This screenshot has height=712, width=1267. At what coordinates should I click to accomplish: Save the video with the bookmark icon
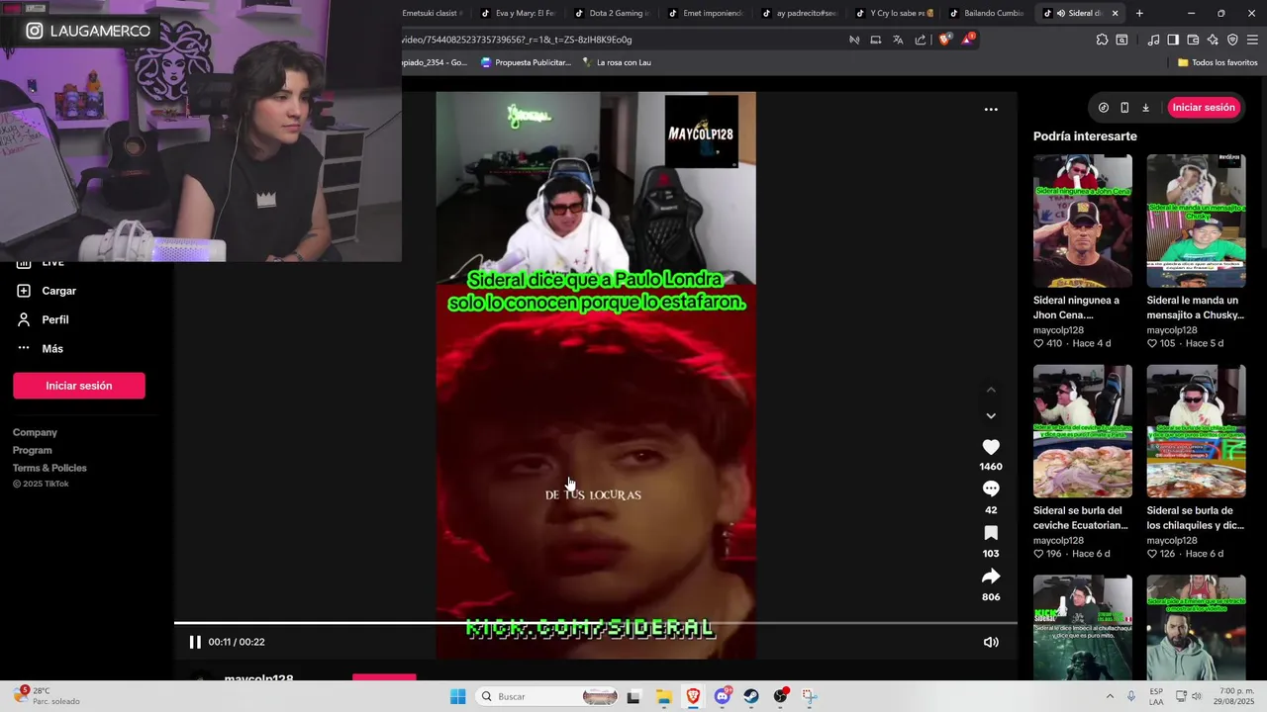(991, 533)
